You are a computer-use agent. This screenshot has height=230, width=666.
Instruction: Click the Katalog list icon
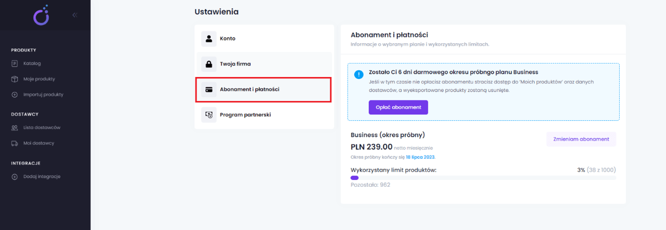pyautogui.click(x=14, y=64)
